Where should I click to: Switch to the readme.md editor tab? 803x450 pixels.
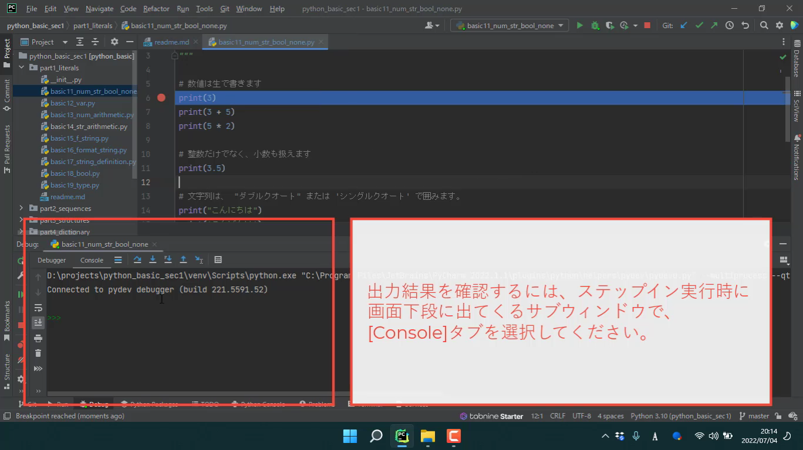click(x=171, y=42)
